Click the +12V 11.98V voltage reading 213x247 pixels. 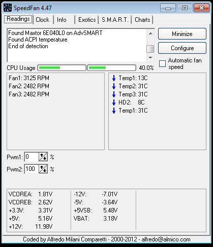pos(31,227)
